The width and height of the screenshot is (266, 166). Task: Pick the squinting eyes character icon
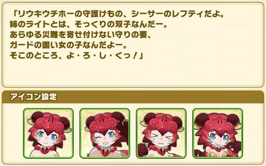point(161,134)
